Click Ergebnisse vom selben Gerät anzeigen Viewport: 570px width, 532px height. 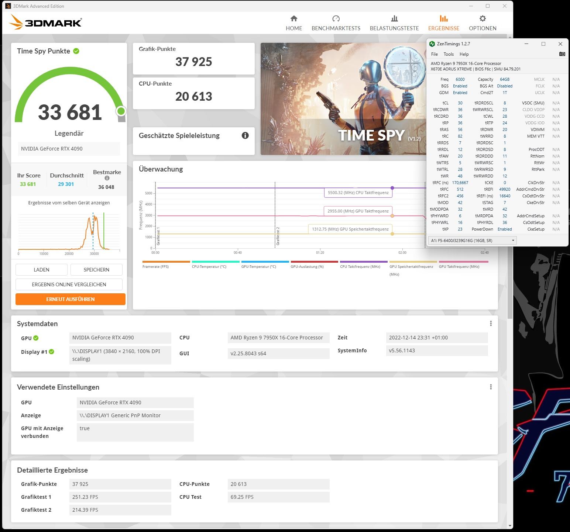(69, 203)
